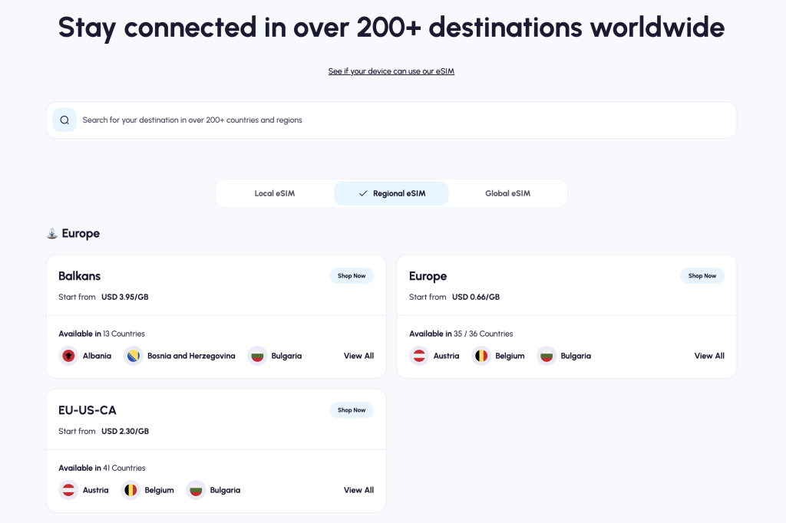Select the Albania flag icon

tap(68, 356)
